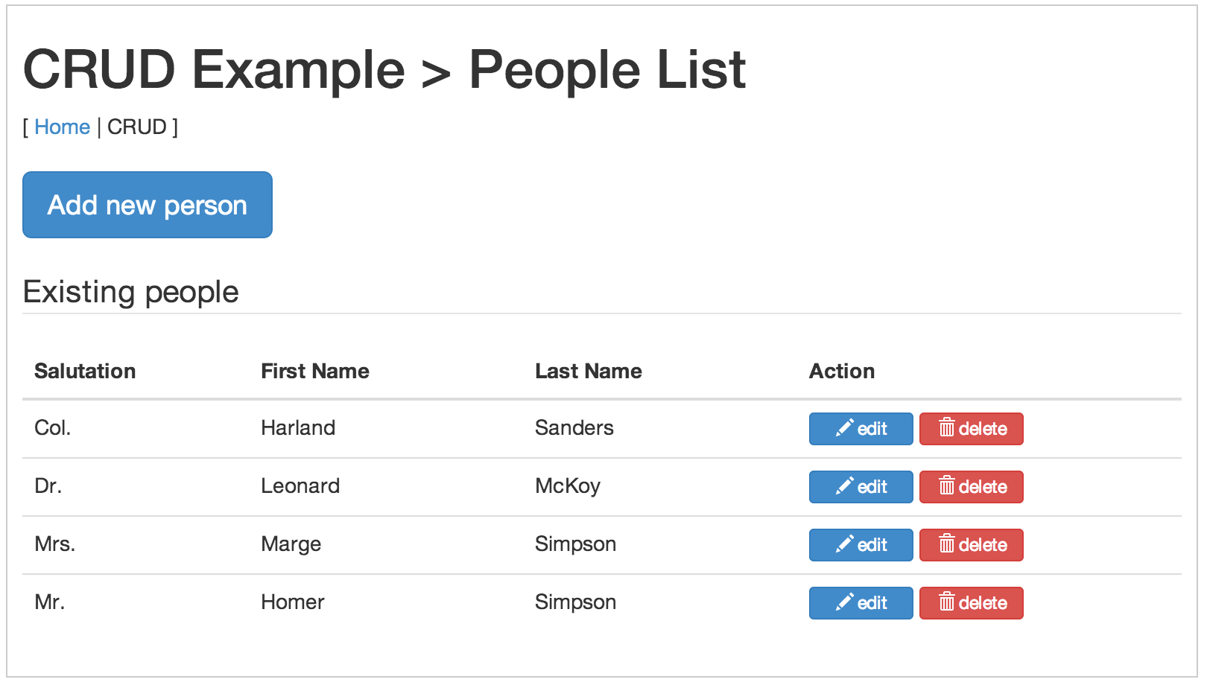Click the Salutation column header

85,371
